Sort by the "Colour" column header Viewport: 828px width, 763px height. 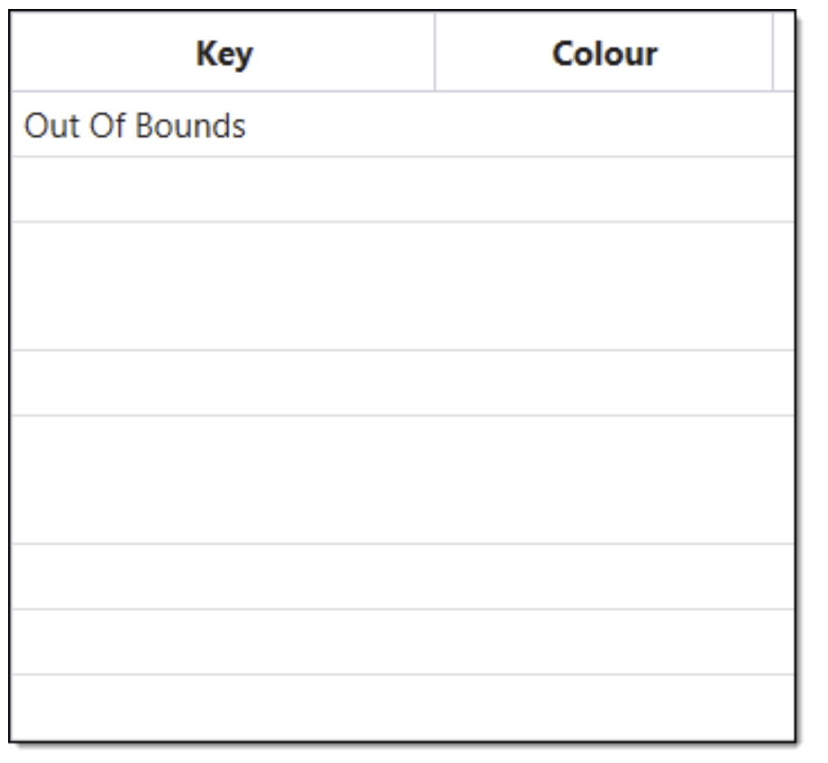pyautogui.click(x=604, y=54)
